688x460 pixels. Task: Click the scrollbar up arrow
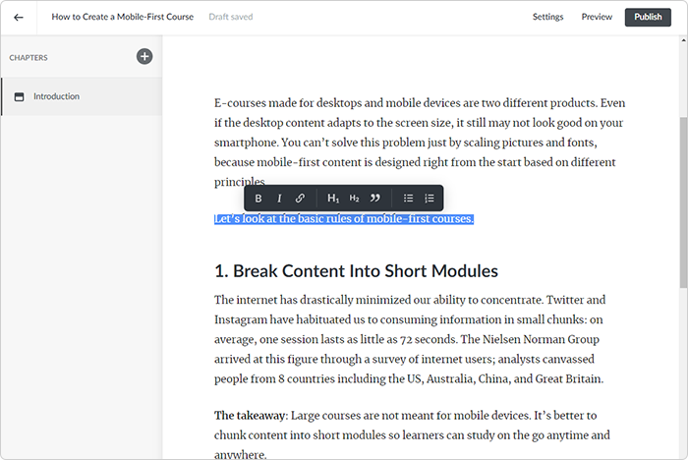point(683,40)
